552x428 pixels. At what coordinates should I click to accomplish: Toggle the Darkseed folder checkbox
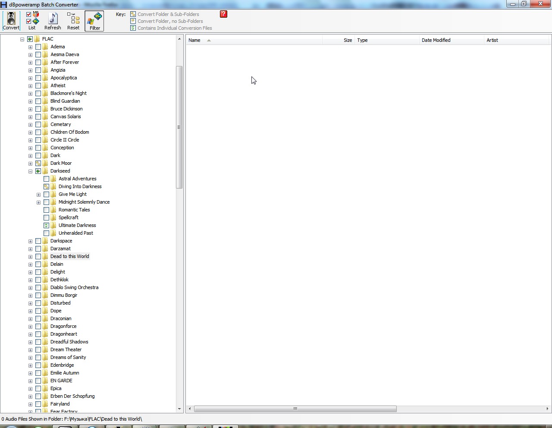(x=38, y=171)
